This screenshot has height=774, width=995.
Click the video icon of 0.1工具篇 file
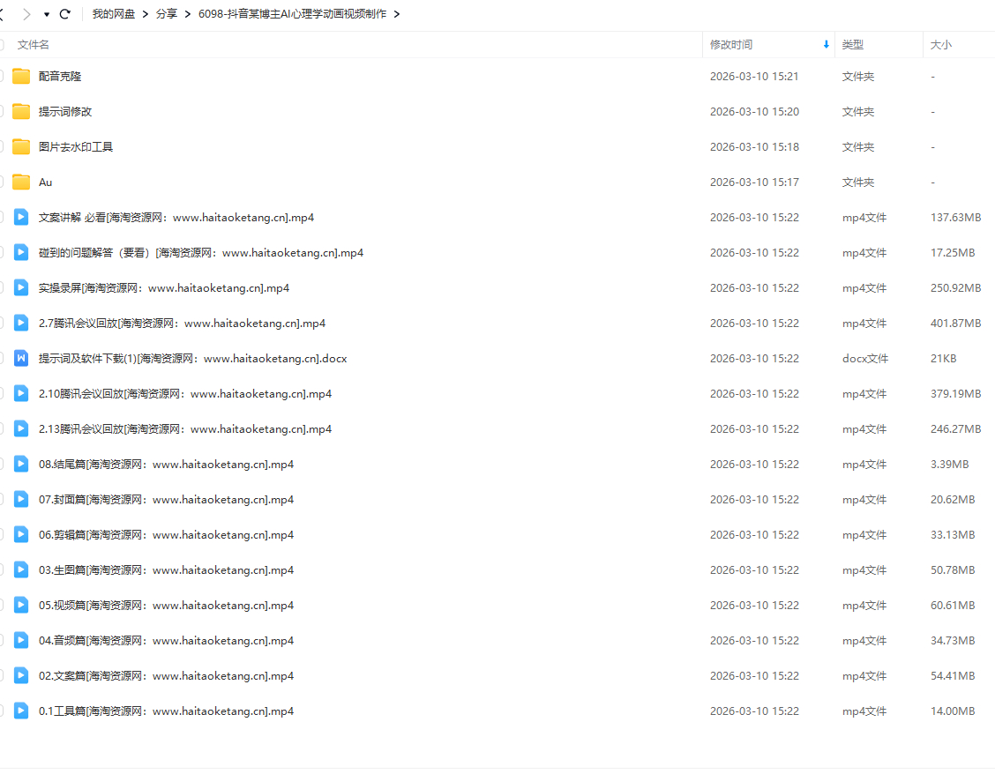(21, 711)
